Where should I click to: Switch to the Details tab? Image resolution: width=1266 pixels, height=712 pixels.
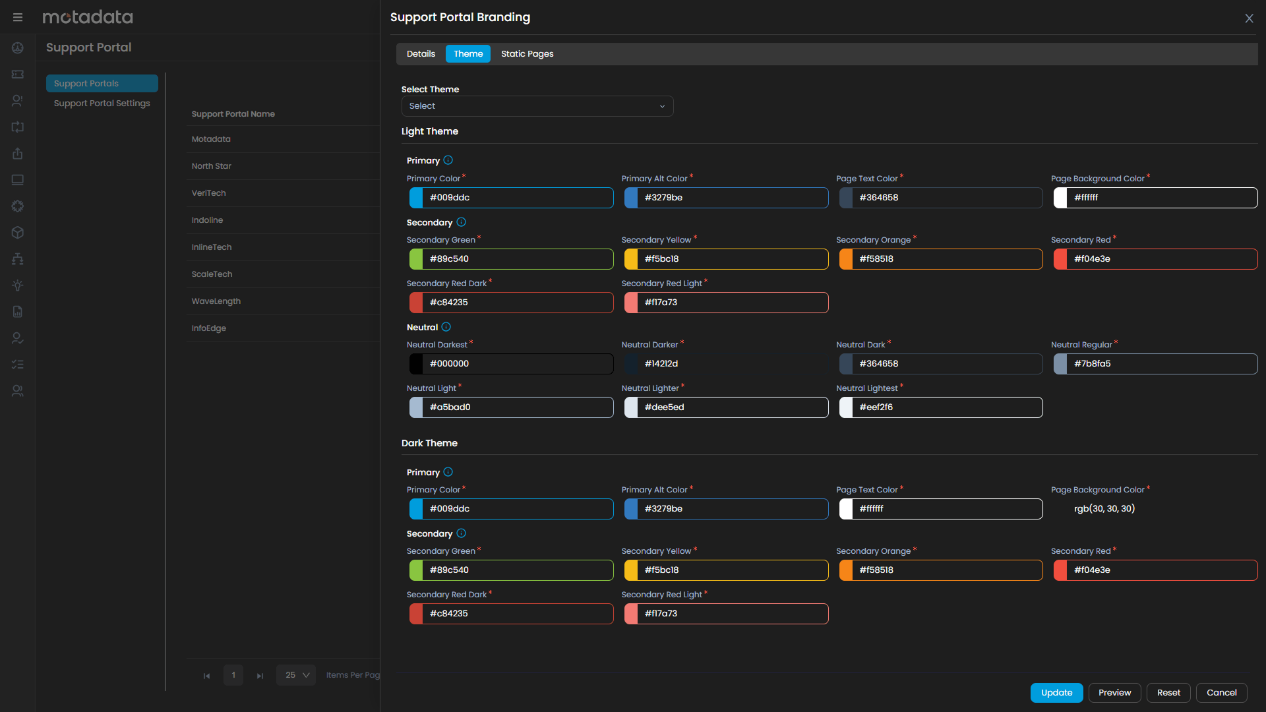421,53
